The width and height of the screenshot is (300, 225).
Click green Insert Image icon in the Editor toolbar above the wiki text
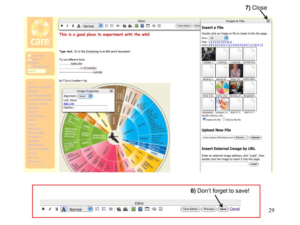pyautogui.click(x=137, y=26)
